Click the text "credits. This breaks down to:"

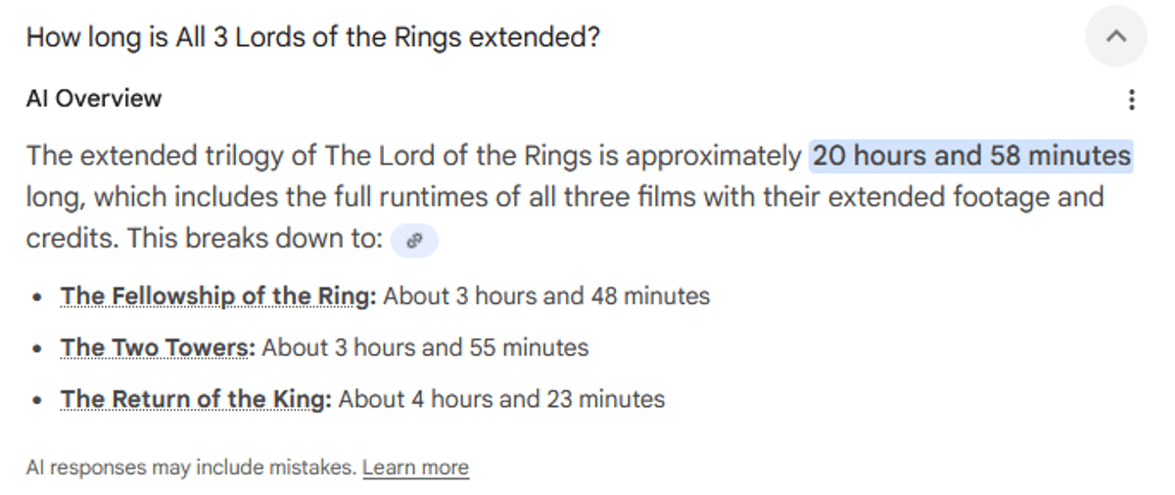pos(204,239)
